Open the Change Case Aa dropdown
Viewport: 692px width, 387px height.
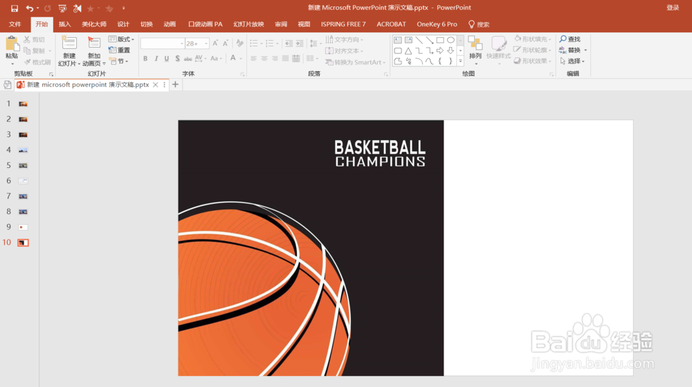(x=216, y=58)
